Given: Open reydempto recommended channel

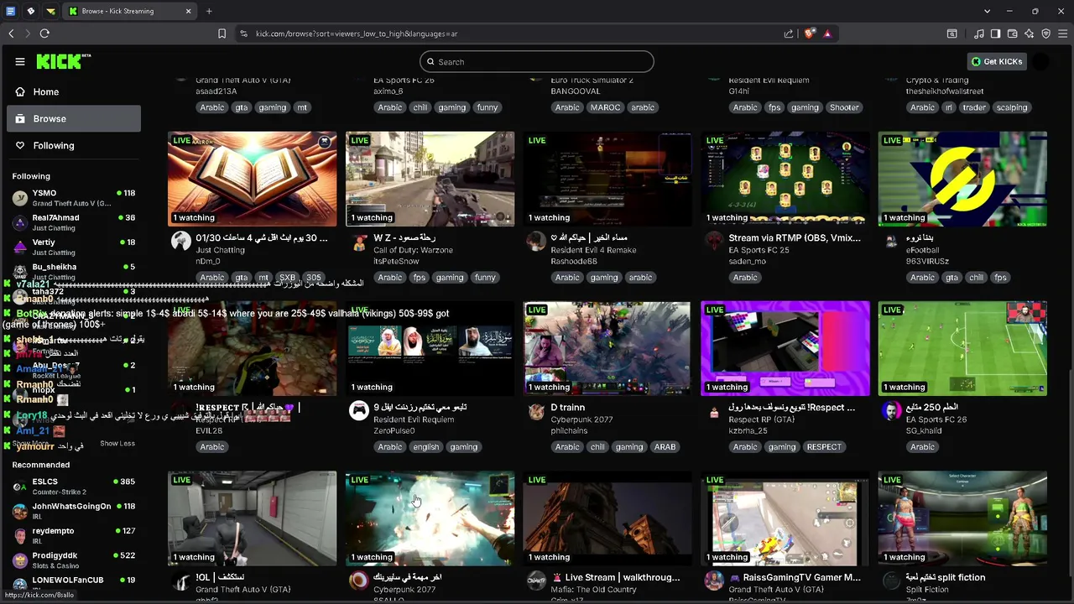Looking at the screenshot, I should point(74,535).
